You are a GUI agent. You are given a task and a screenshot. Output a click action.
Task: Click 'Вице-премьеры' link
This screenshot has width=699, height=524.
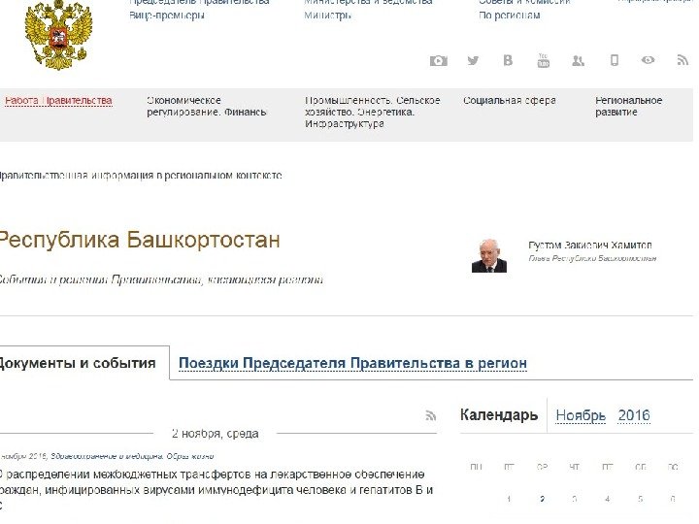pos(167,16)
